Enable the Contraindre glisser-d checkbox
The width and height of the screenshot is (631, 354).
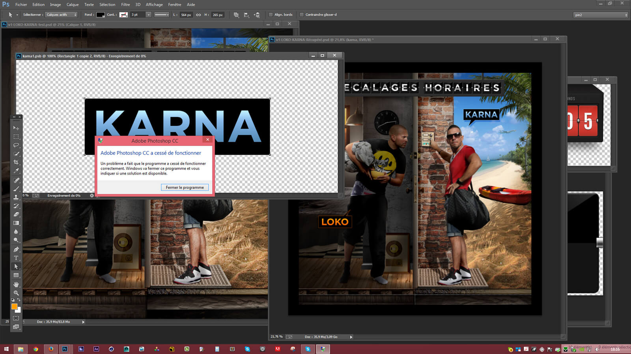click(302, 15)
